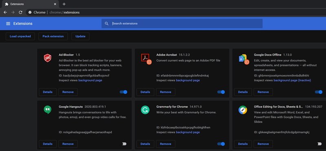This screenshot has width=326, height=151.
Task: Click Office Editing ID gbkeegbaiigmenfmjfclcdgdpimamgkj
Action: click(282, 132)
